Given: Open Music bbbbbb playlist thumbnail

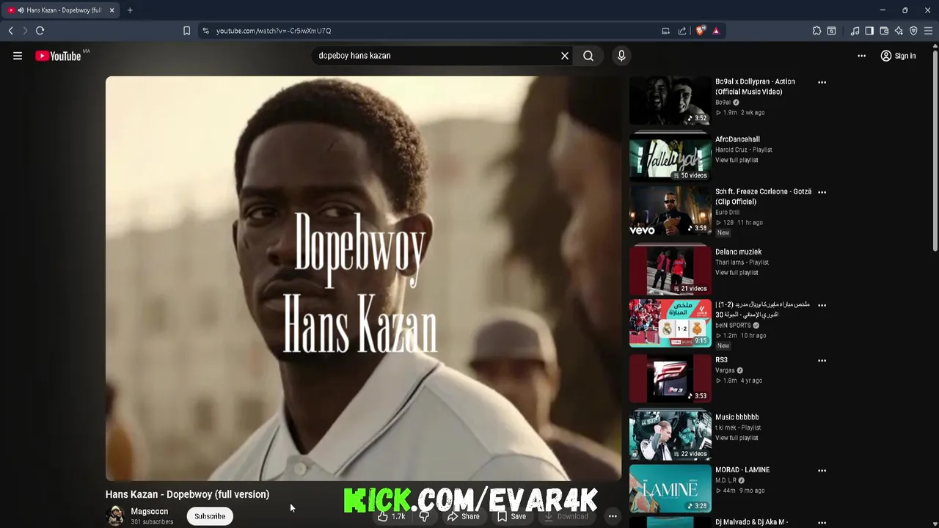Looking at the screenshot, I should [x=670, y=436].
